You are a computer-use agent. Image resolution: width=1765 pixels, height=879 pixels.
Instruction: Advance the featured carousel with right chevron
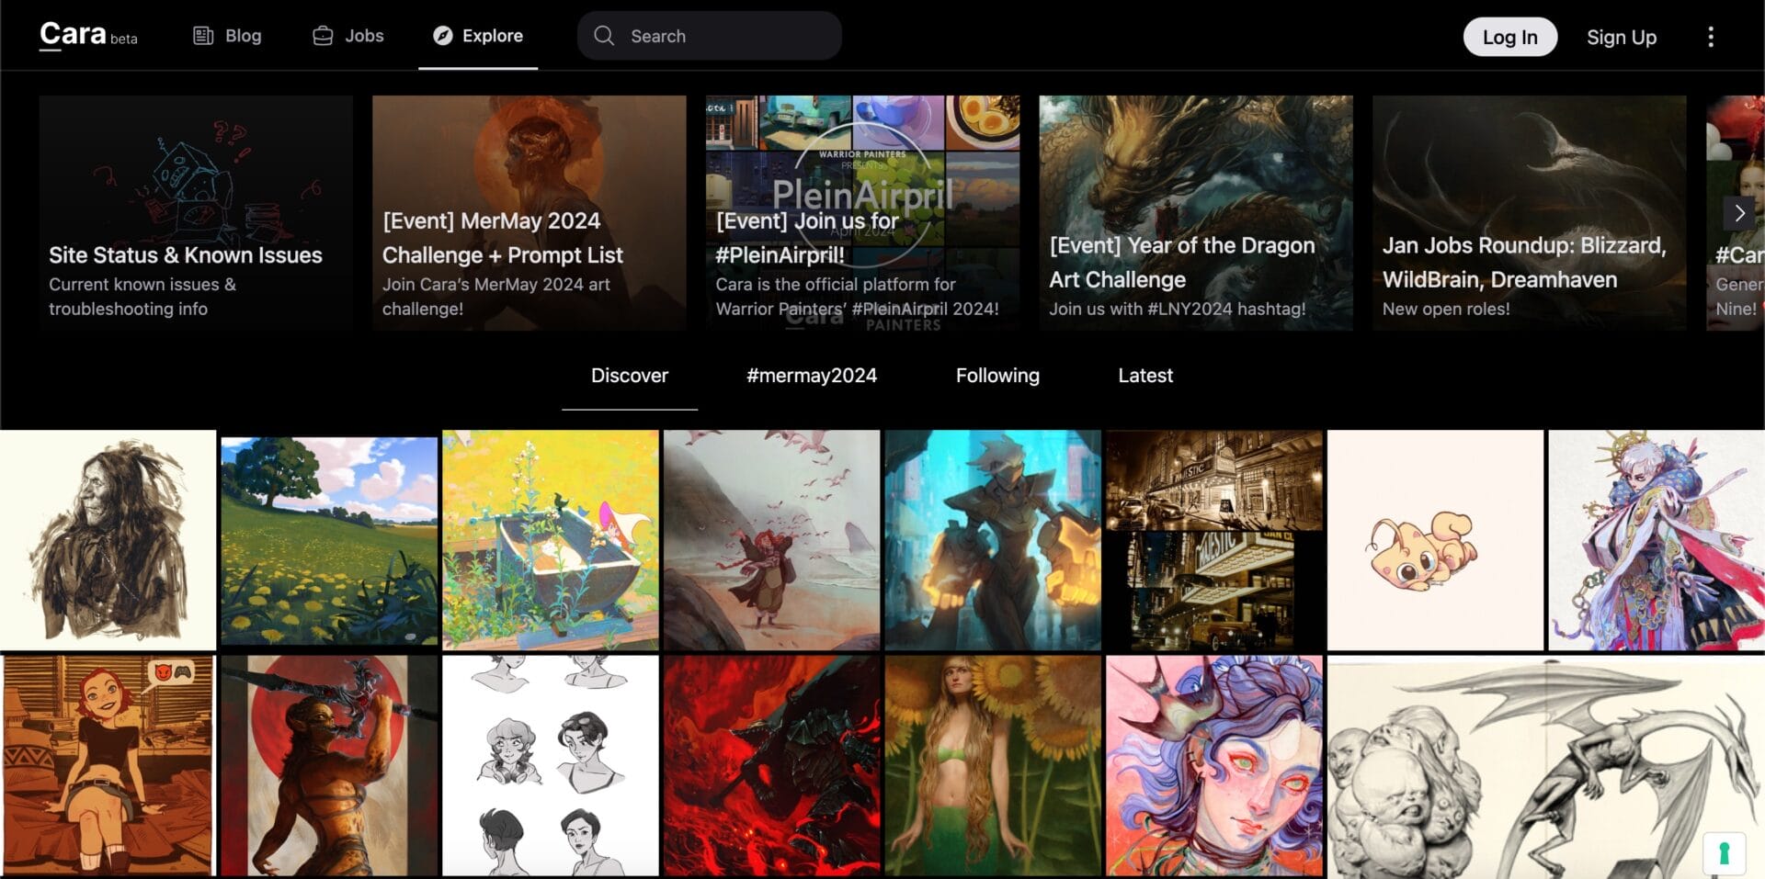pyautogui.click(x=1739, y=214)
